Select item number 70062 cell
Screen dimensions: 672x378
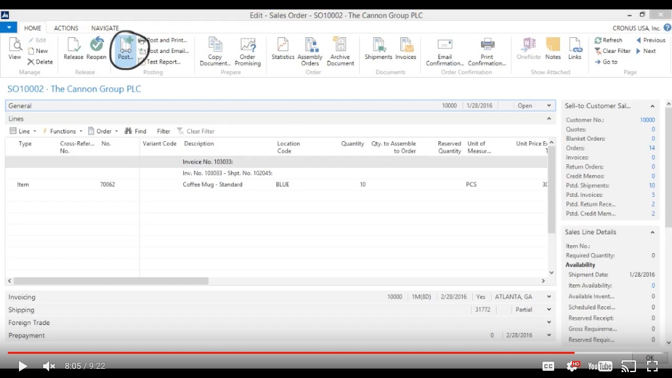[107, 184]
